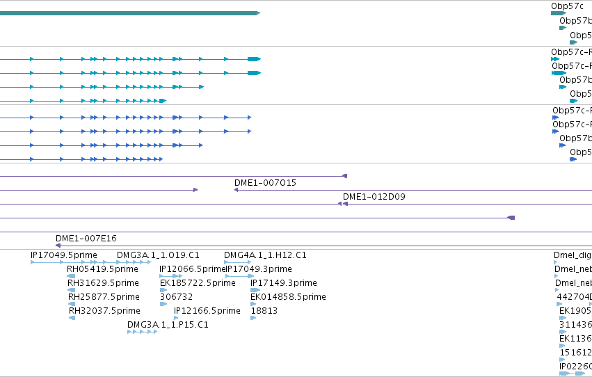
Task: Click the IP0226 label at bottom right
Action: (575, 367)
